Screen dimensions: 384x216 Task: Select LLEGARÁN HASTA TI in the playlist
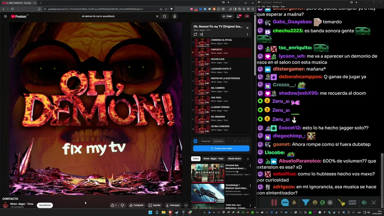[221, 71]
